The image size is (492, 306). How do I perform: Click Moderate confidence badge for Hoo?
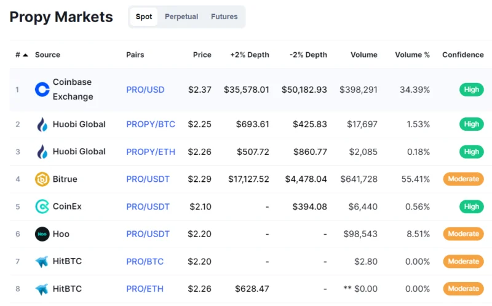point(464,234)
